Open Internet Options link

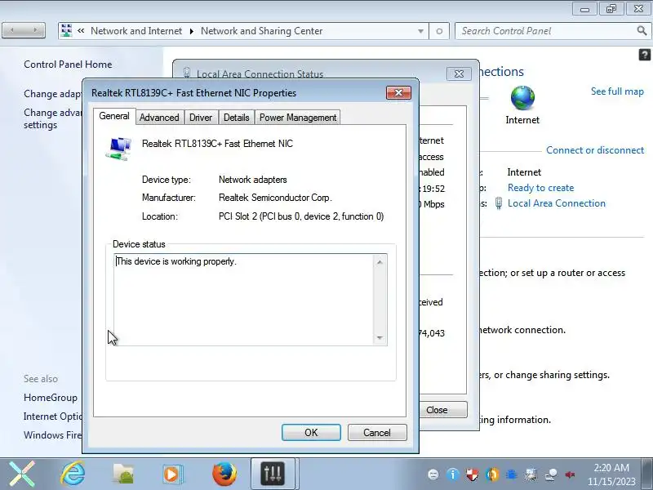52,416
